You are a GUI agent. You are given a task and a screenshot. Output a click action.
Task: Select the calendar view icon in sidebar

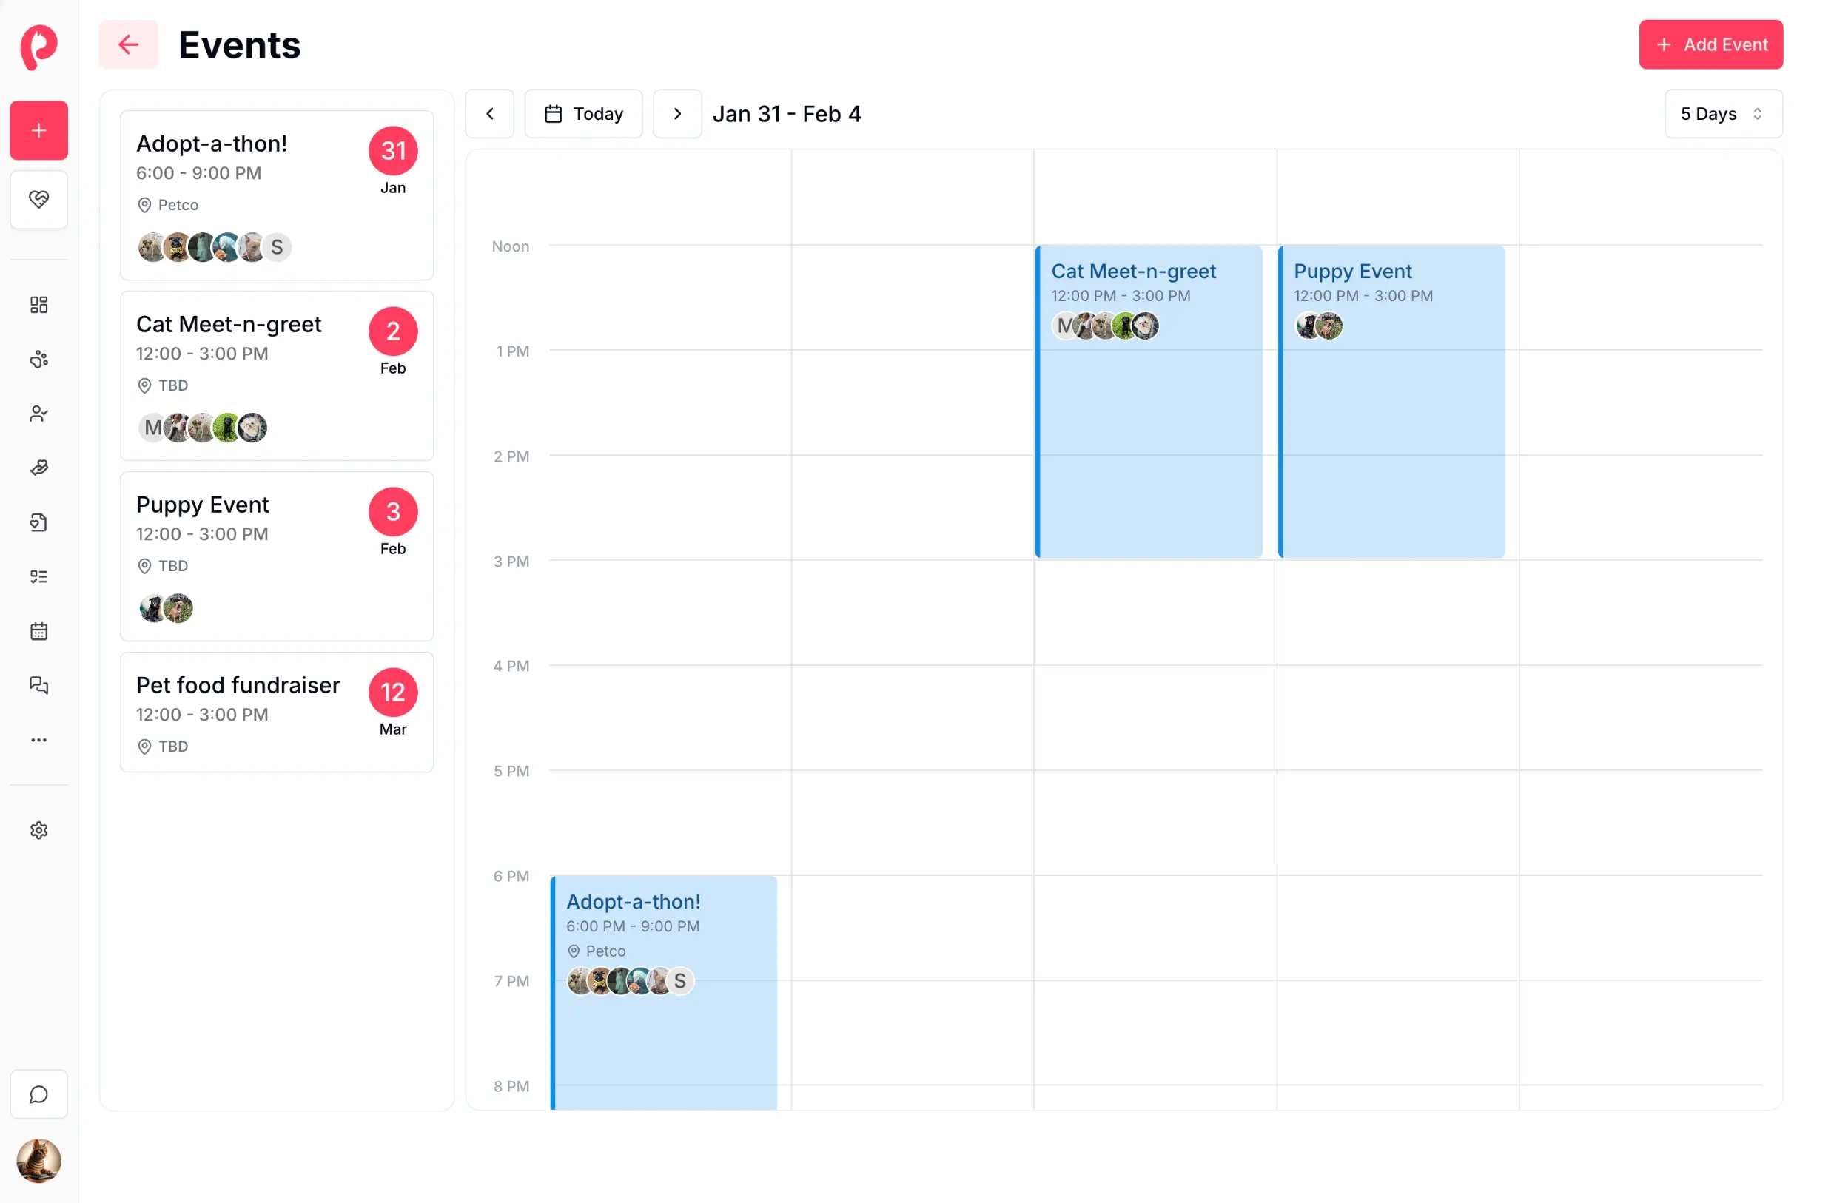[38, 631]
